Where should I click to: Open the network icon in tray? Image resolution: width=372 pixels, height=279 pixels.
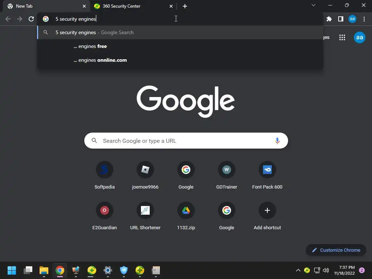point(317,270)
